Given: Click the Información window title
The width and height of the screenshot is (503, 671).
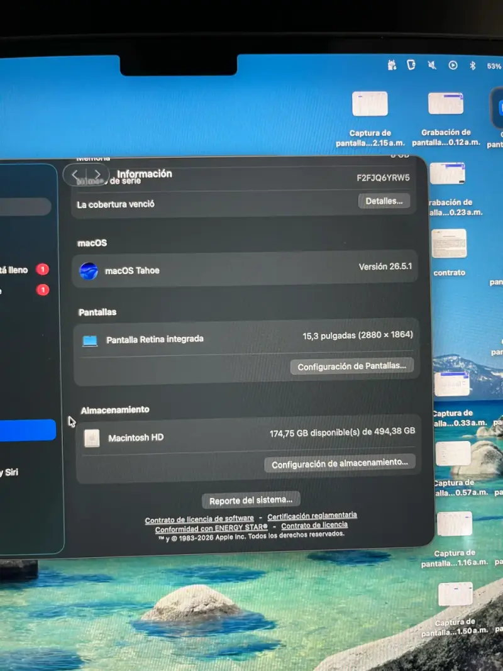Looking at the screenshot, I should 145,174.
